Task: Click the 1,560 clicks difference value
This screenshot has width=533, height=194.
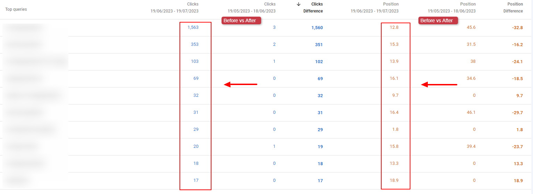Action: [x=317, y=27]
